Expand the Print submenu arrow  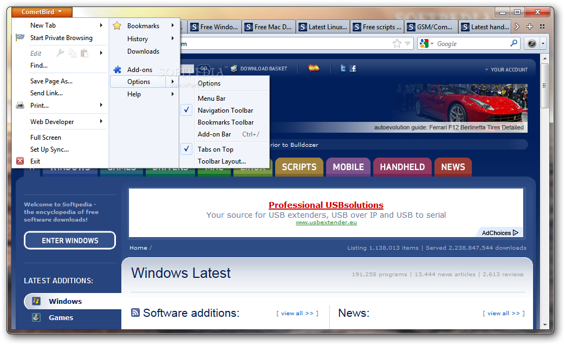tap(101, 105)
